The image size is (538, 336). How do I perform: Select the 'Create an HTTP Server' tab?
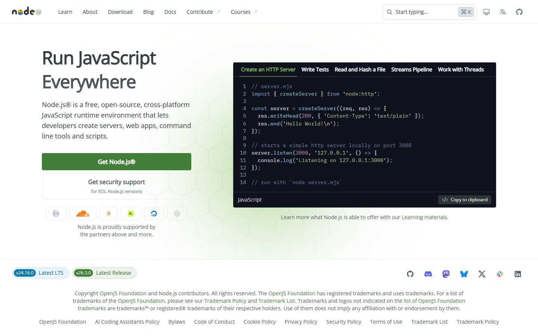tap(268, 69)
